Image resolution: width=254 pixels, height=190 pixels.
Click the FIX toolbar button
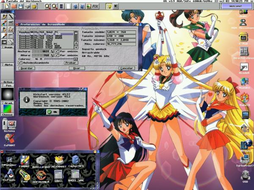[95, 6]
